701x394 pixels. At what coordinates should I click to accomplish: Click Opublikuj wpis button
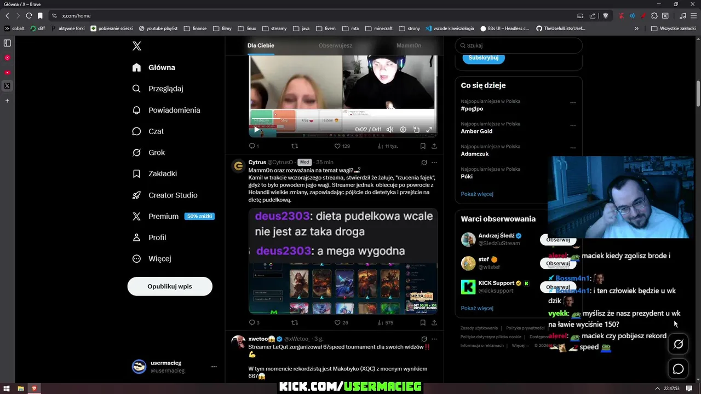tap(170, 286)
